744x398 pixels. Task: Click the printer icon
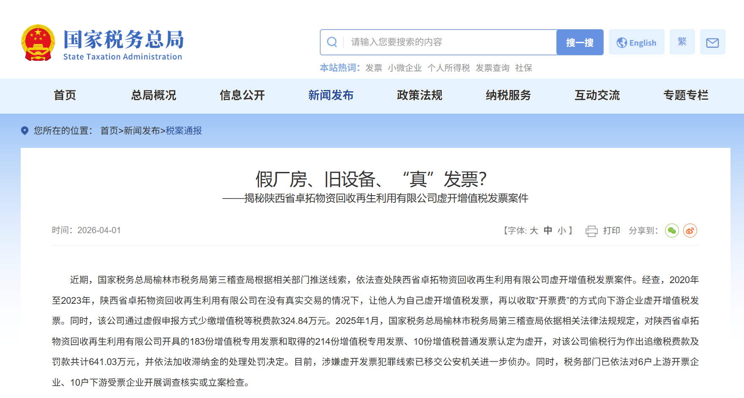pyautogui.click(x=591, y=231)
